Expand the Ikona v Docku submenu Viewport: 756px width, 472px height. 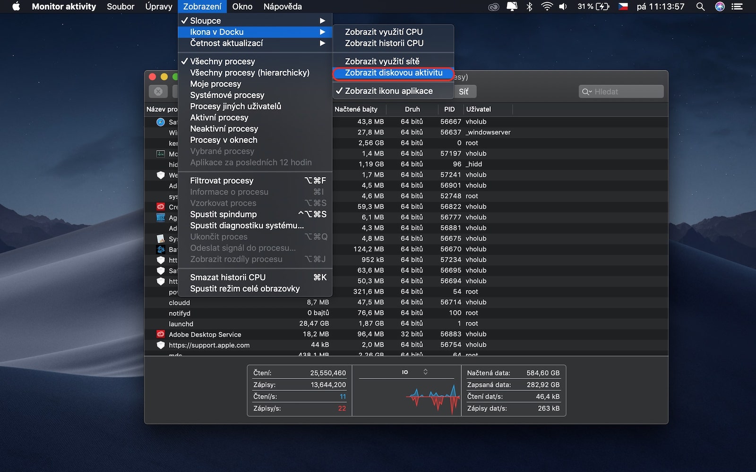[255, 32]
